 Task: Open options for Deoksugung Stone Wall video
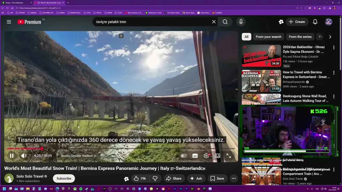[x=334, y=96]
